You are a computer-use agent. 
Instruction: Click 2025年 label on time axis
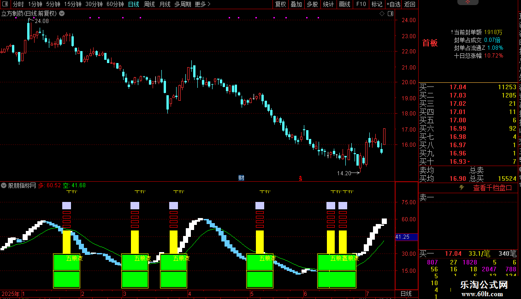coord(10,293)
